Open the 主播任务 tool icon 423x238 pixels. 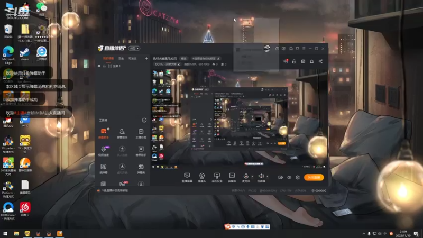click(x=141, y=133)
